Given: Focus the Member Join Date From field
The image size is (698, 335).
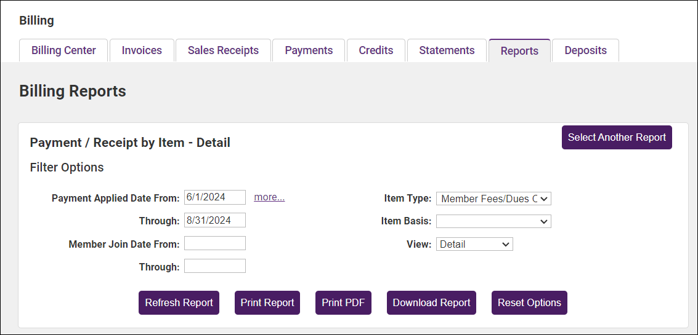Looking at the screenshot, I should [214, 243].
